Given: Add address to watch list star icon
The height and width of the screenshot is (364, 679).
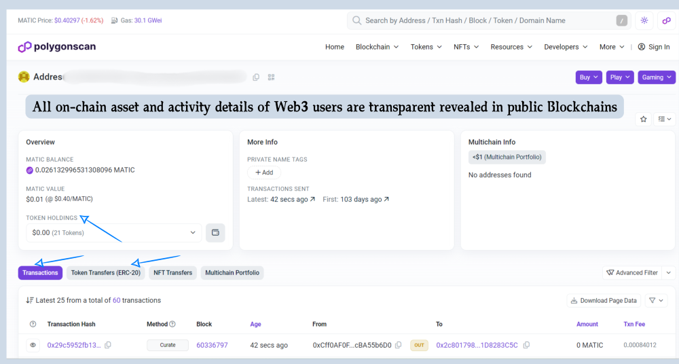Looking at the screenshot, I should (644, 119).
